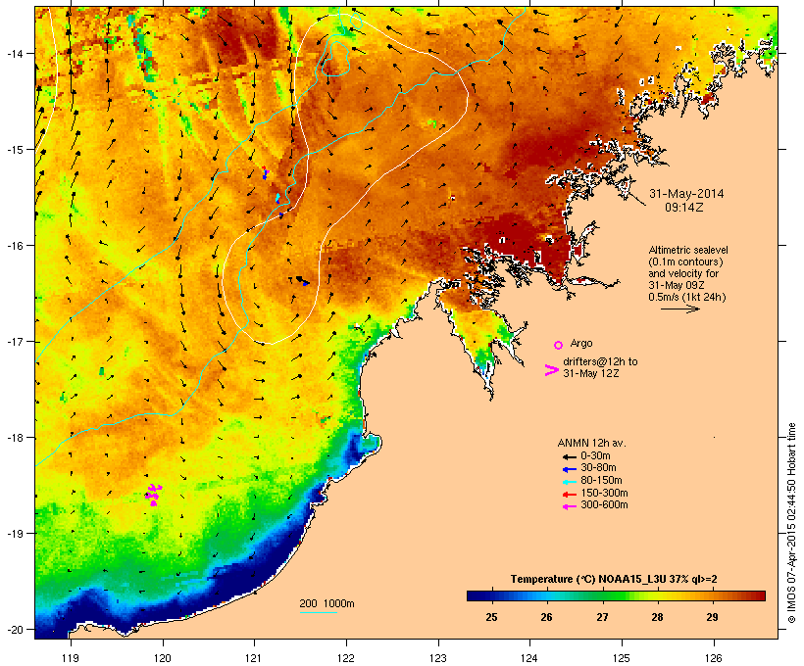Click the 80-150m depth label
This screenshot has width=804, height=666.
coord(601,481)
